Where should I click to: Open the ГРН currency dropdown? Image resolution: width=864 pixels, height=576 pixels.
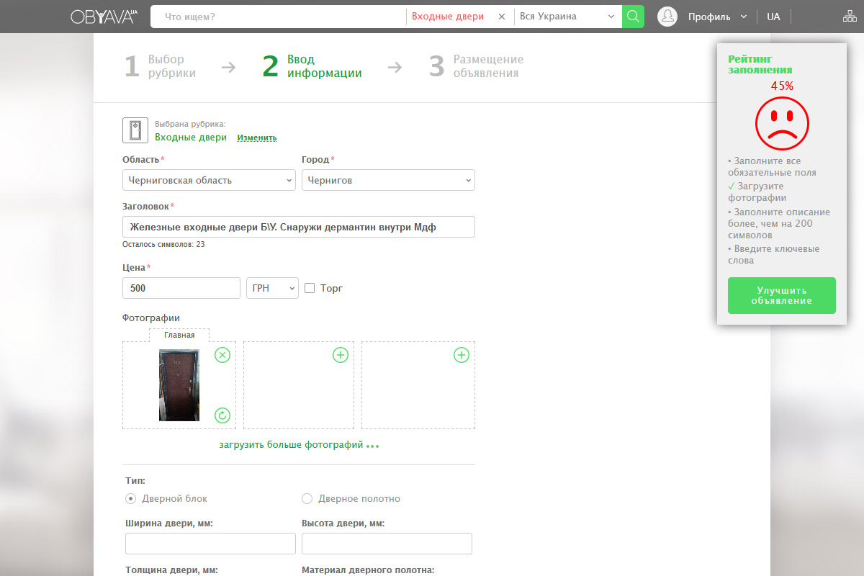pos(272,288)
